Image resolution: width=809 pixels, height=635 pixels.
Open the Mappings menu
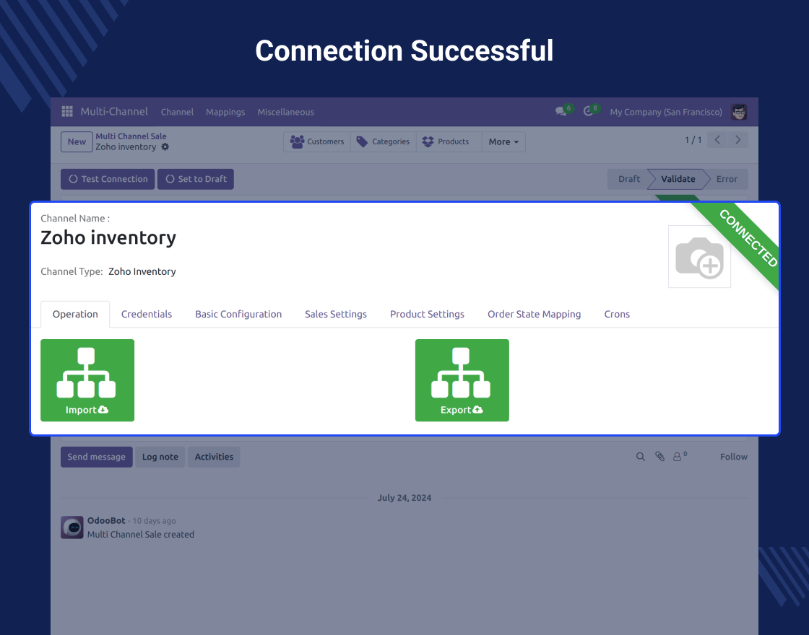click(225, 112)
